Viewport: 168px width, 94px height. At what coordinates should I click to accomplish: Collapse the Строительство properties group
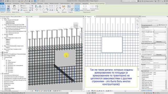click(x=166, y=27)
